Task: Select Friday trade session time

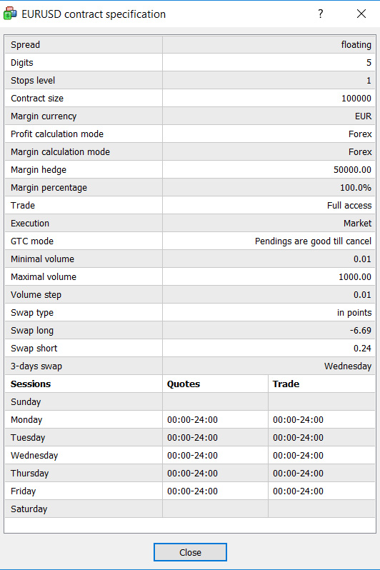Action: [x=298, y=491]
